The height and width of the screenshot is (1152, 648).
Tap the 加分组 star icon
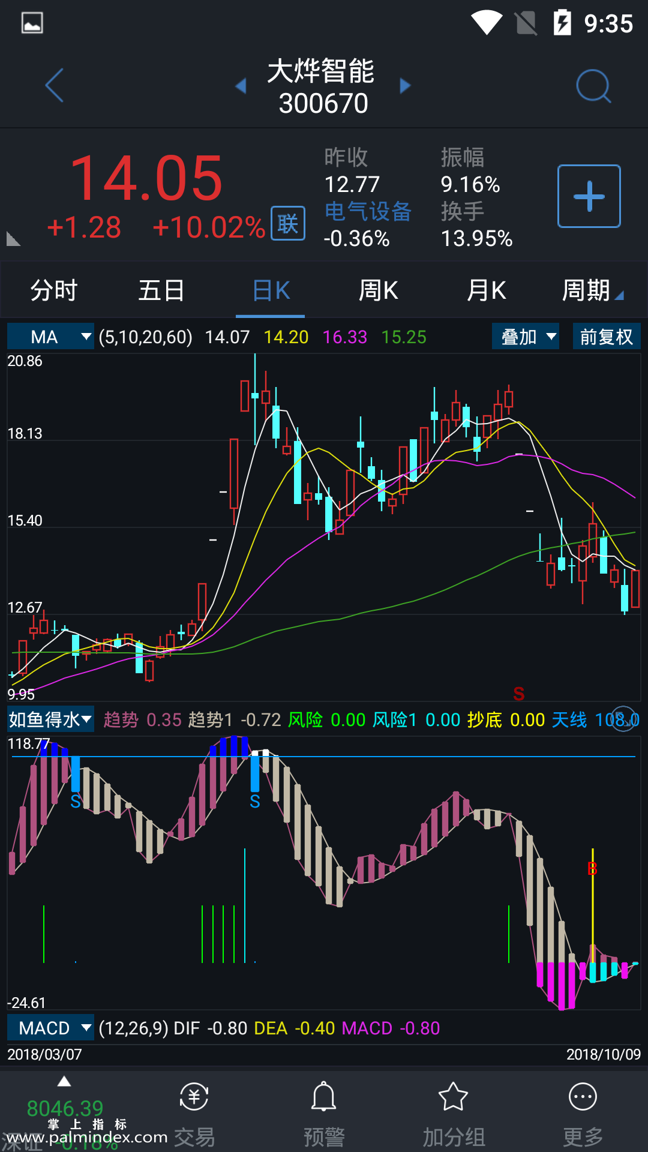click(x=454, y=1097)
